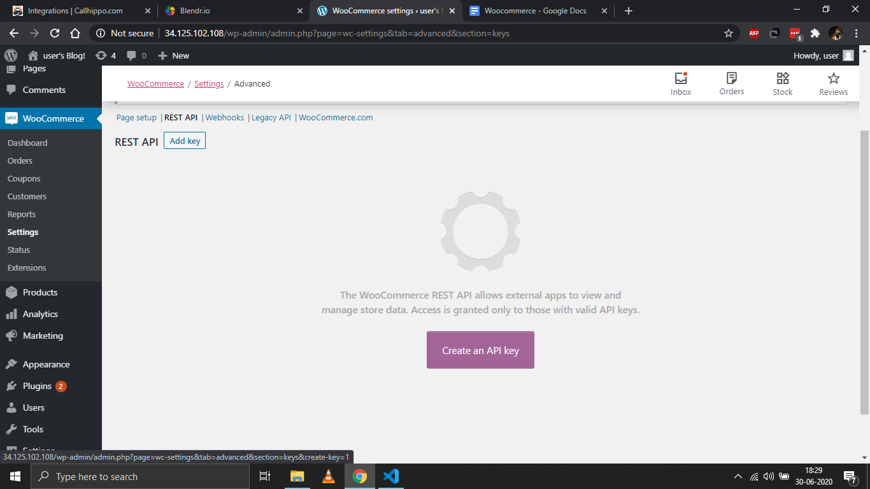The height and width of the screenshot is (489, 870).
Task: Open the Chrome extensions puzzle menu
Action: 815,33
